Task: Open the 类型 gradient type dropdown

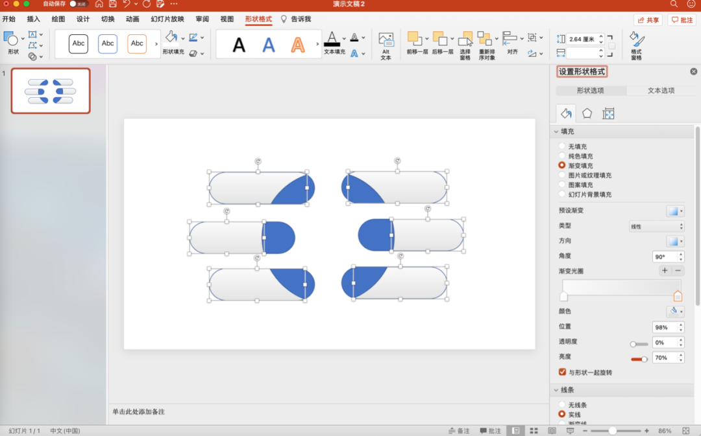Action: (x=656, y=227)
